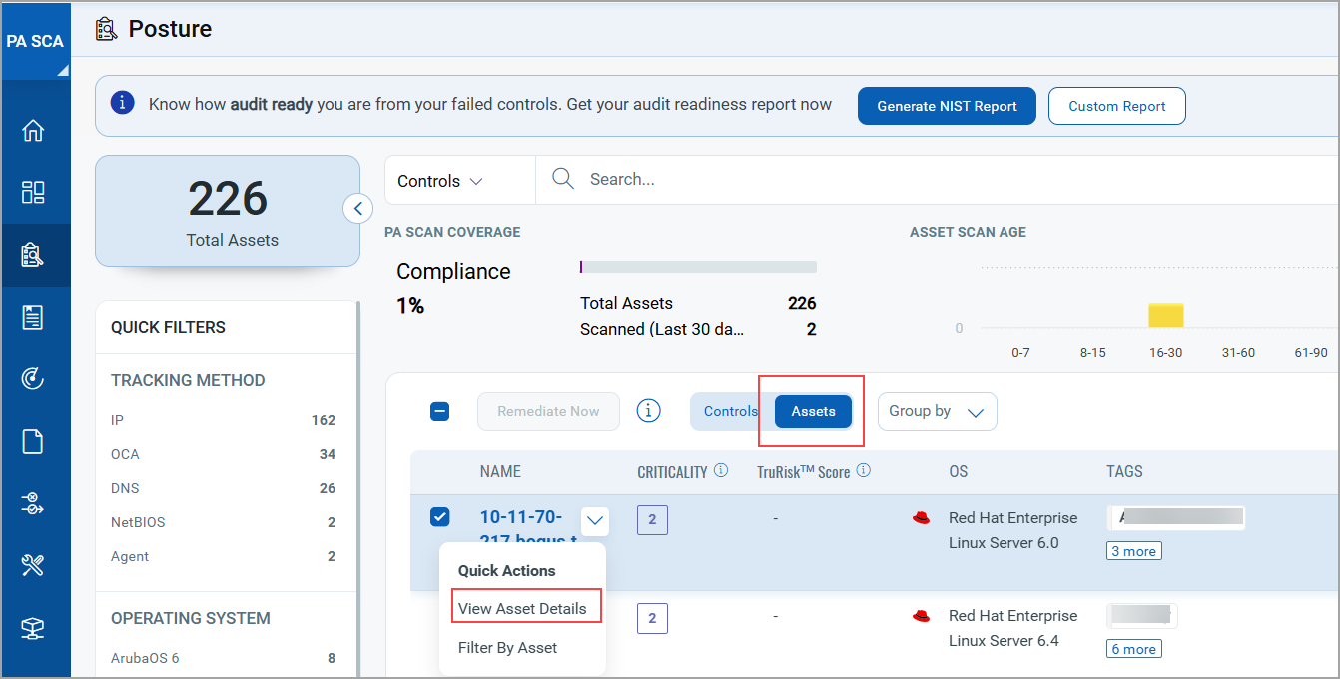Screen dimensions: 1340x679
Task: Filter by Agent tracking method
Action: [223, 556]
